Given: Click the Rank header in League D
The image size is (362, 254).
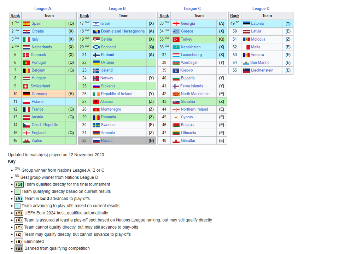Looking at the screenshot, I should (x=235, y=16).
